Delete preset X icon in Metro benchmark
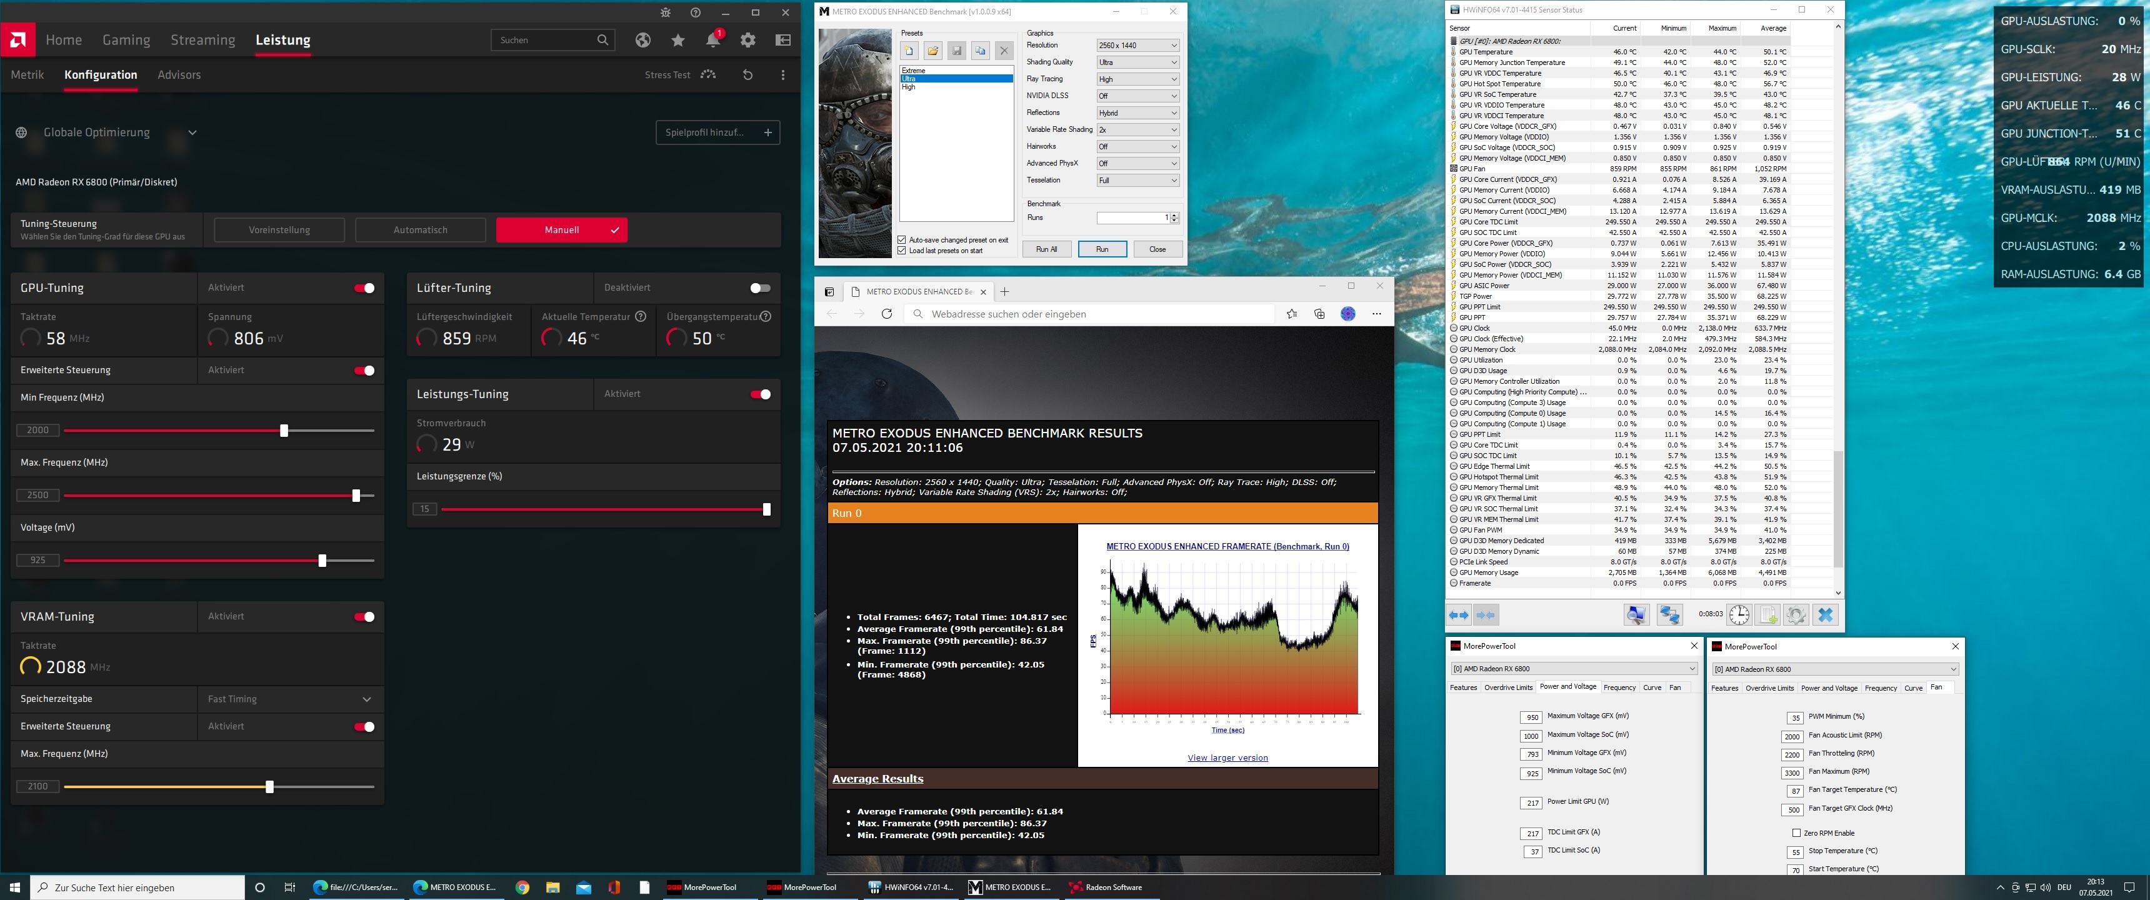This screenshot has height=900, width=2150. coord(1004,51)
